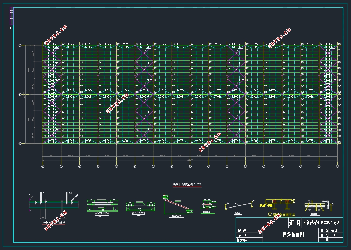Select the 48000 vertical dimension text
351x250 pixels.
pyautogui.click(x=25, y=94)
